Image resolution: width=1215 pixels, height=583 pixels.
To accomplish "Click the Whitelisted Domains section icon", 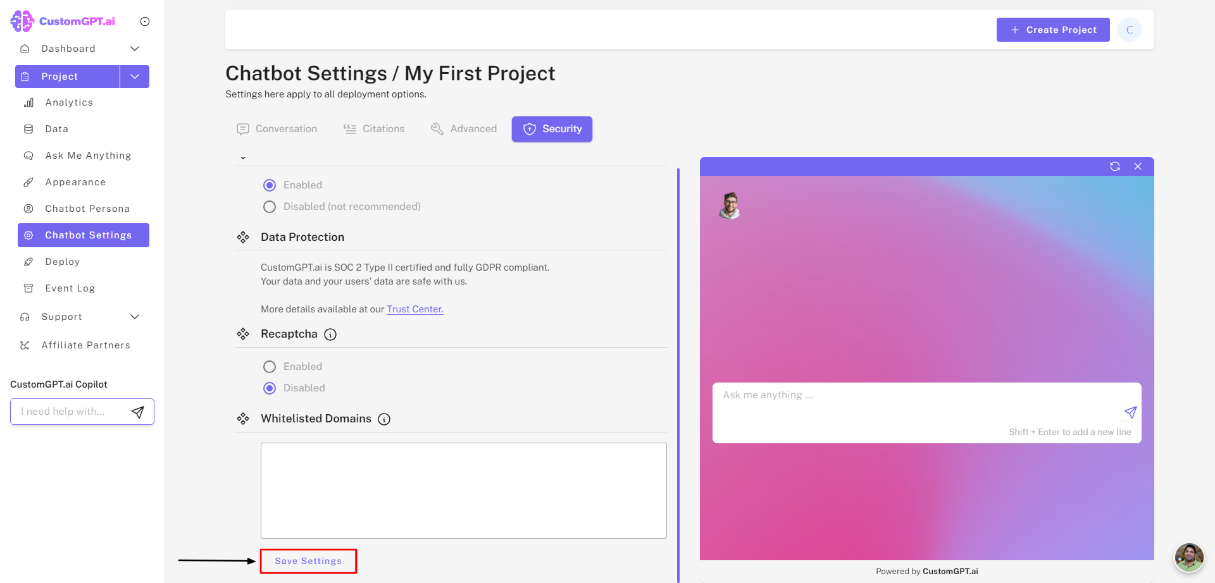I will (x=243, y=419).
